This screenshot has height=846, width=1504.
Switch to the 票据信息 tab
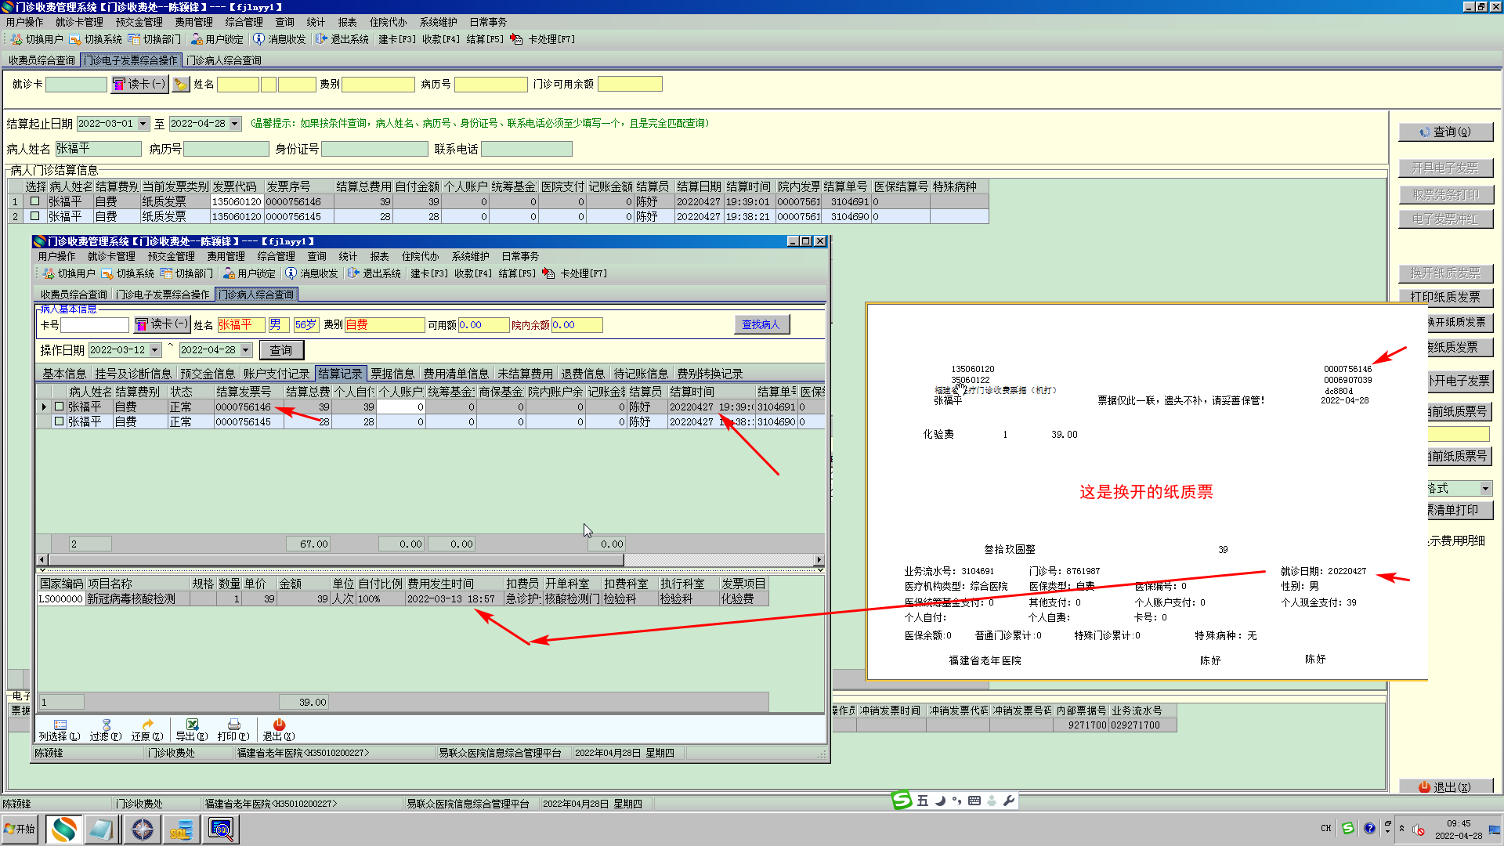point(392,374)
